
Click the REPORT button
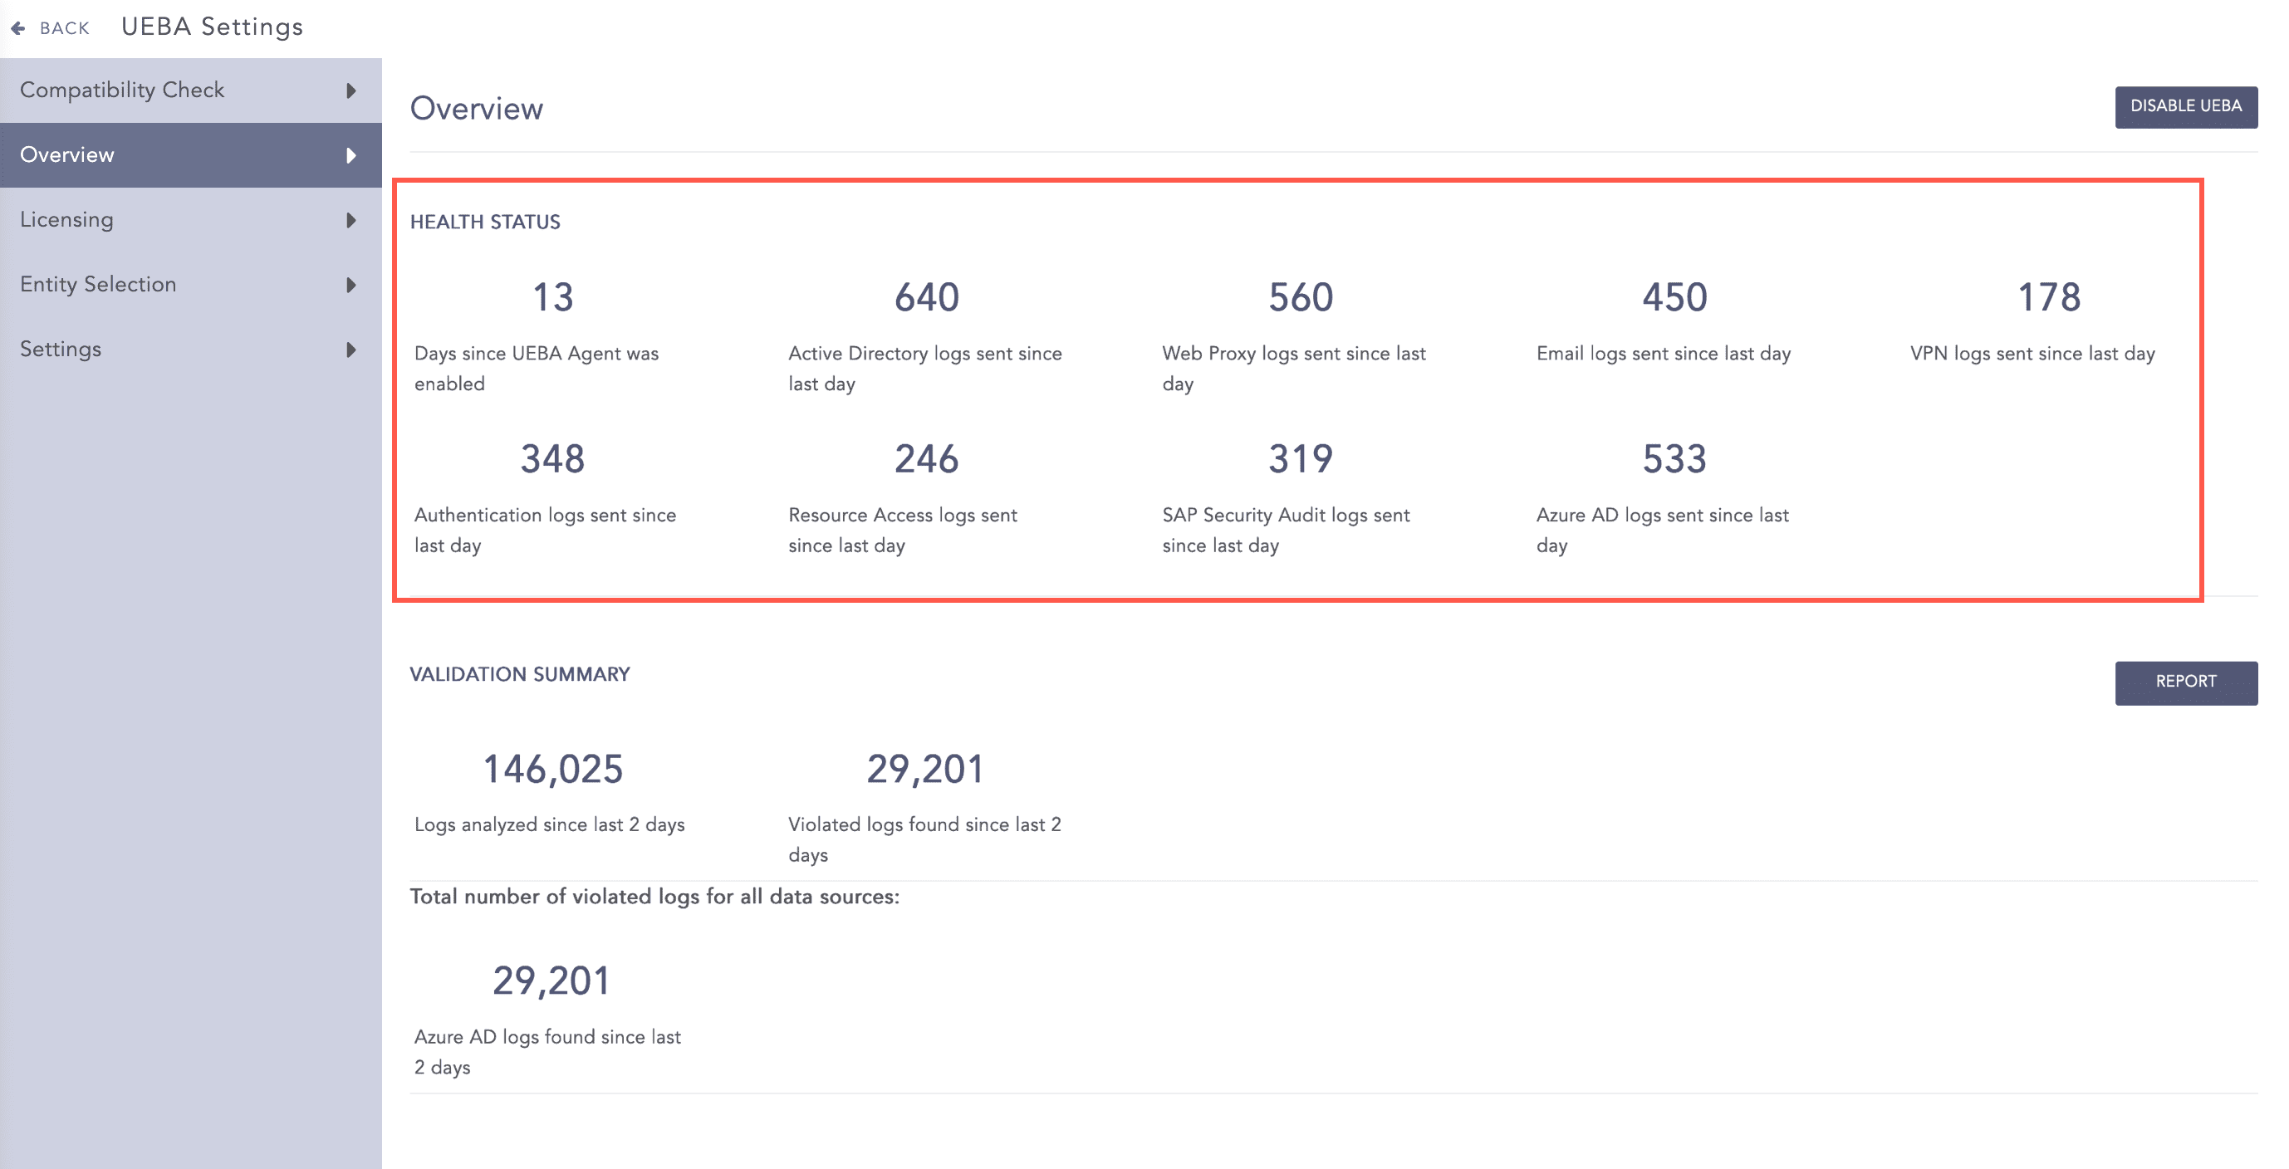point(2187,682)
